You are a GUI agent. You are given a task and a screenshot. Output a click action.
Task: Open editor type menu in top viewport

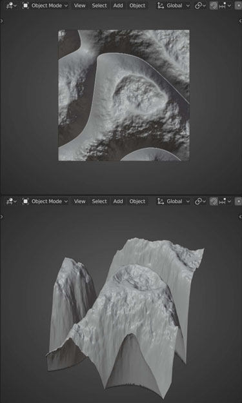point(12,5)
